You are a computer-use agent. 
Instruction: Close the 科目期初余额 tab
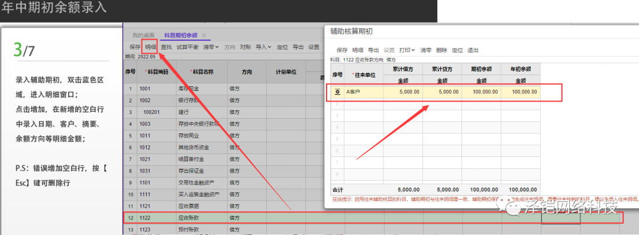(x=204, y=35)
